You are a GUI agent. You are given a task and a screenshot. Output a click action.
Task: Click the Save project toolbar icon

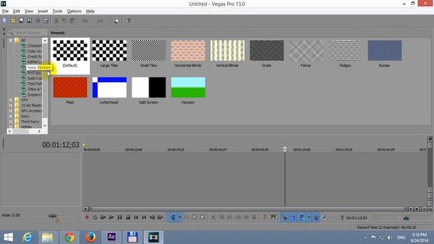point(21,21)
